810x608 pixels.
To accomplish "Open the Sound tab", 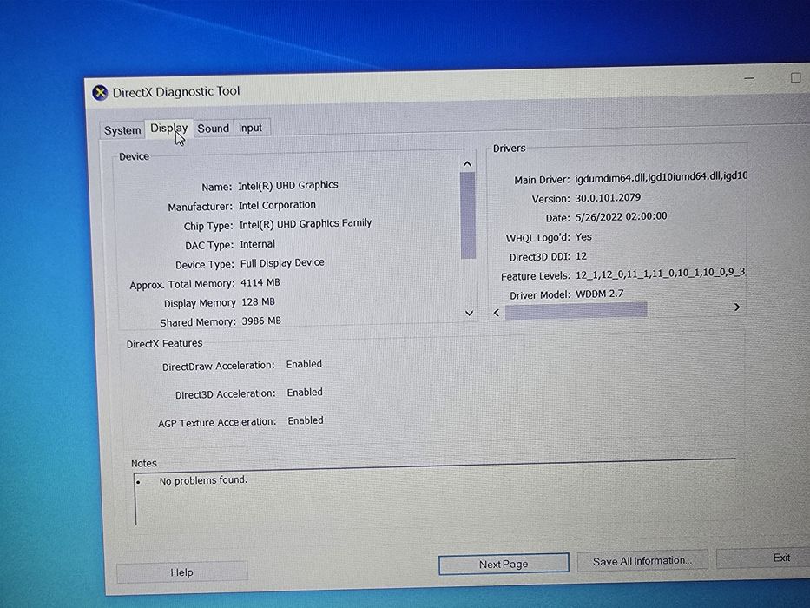I will 213,129.
